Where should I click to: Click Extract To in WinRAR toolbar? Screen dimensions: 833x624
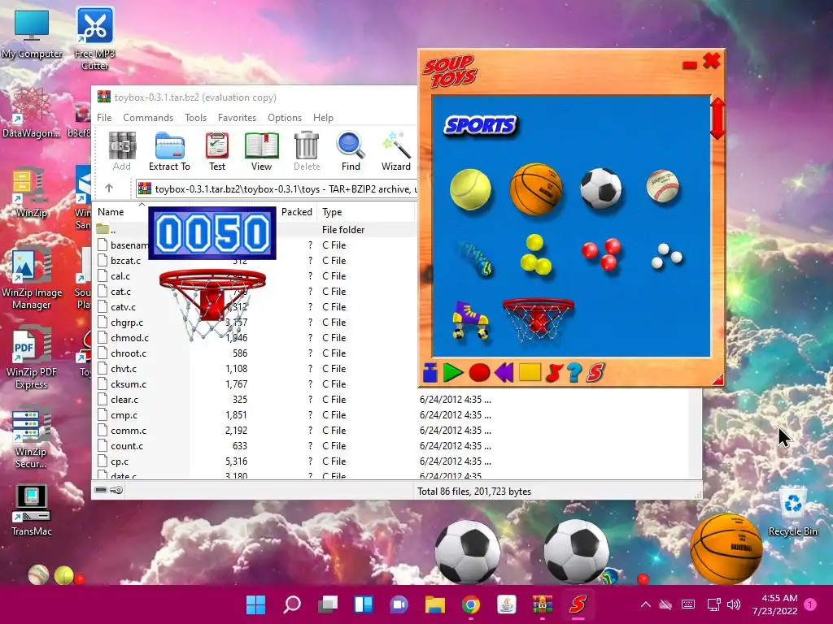pos(169,151)
